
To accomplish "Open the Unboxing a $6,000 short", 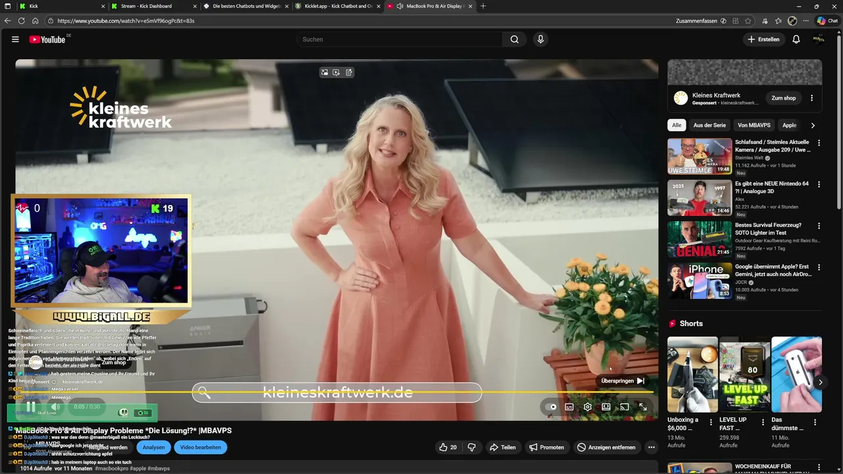I will tap(692, 375).
